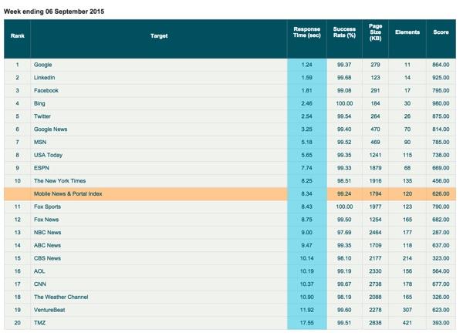
Task: Click Bing's score 980.00
Action: (441, 103)
